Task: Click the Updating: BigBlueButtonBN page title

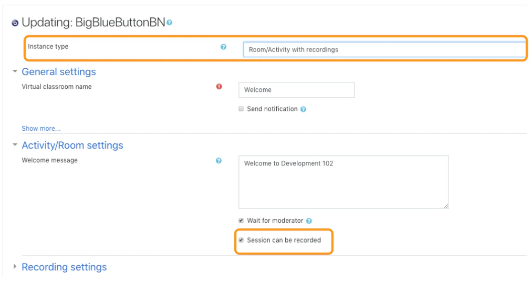Action: click(x=93, y=23)
